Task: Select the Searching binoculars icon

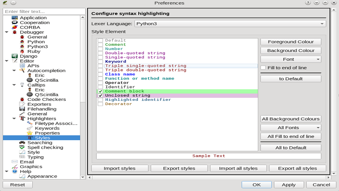Action: 22,142
